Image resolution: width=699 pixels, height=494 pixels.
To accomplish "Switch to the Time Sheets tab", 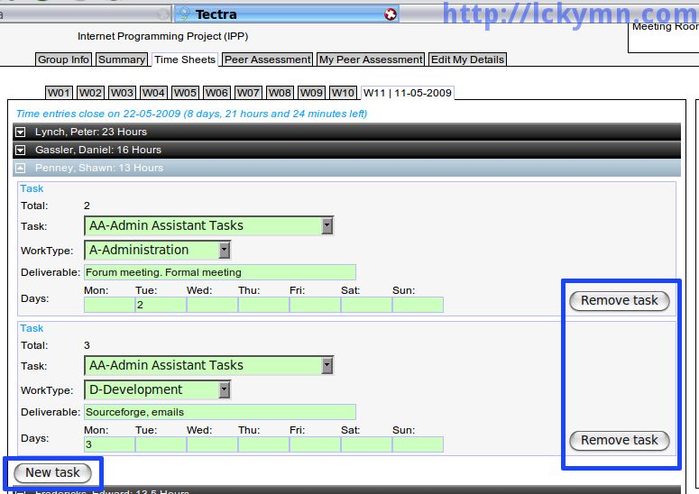I will [185, 59].
